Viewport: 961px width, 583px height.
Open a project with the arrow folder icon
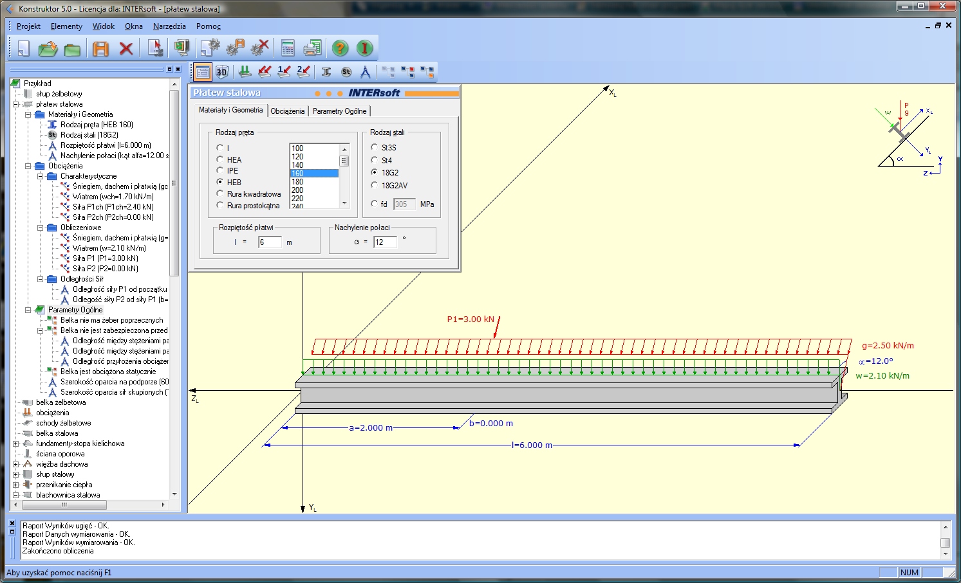click(x=48, y=48)
